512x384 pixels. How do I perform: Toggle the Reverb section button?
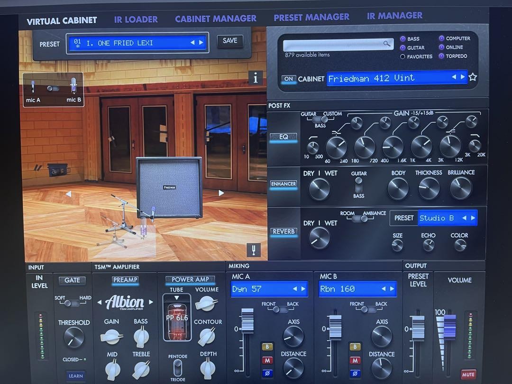(283, 231)
